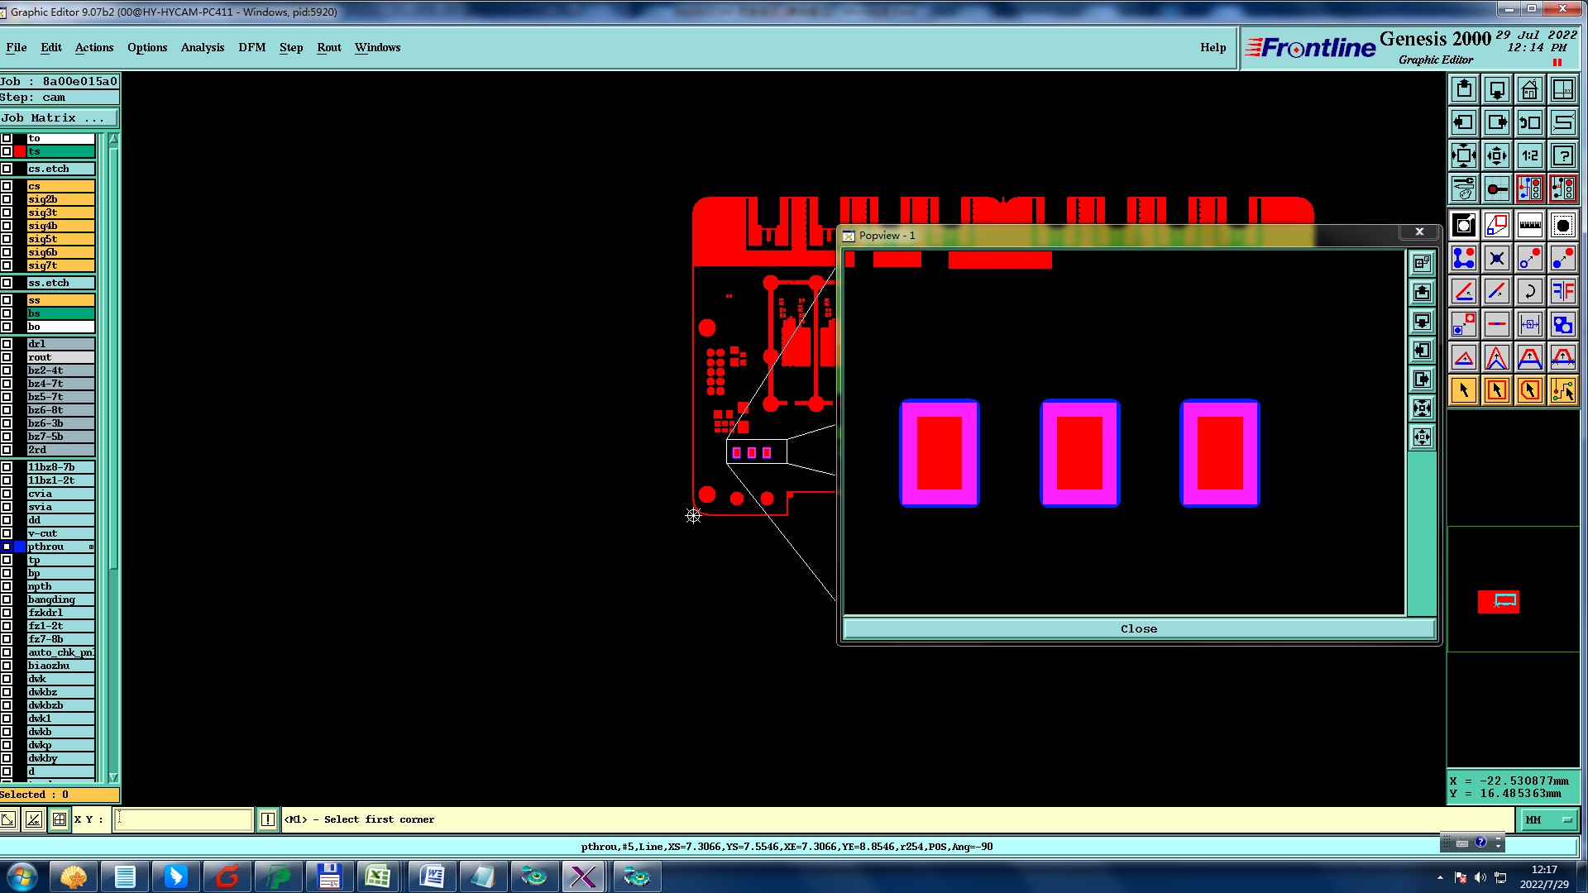Open the DFM menu

coord(251,47)
